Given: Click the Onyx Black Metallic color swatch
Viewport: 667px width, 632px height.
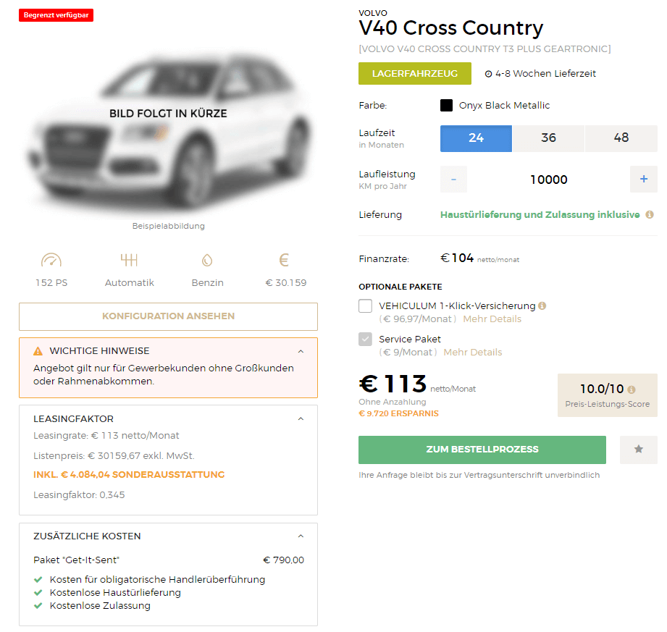Looking at the screenshot, I should tap(446, 105).
